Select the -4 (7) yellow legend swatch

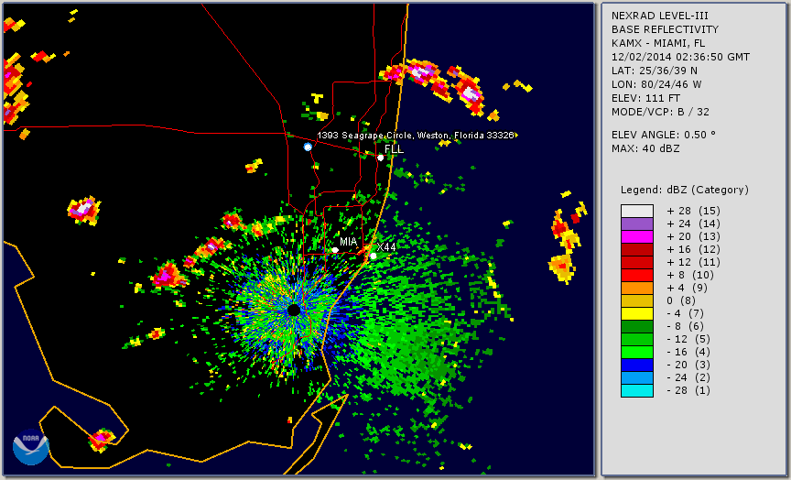(636, 314)
